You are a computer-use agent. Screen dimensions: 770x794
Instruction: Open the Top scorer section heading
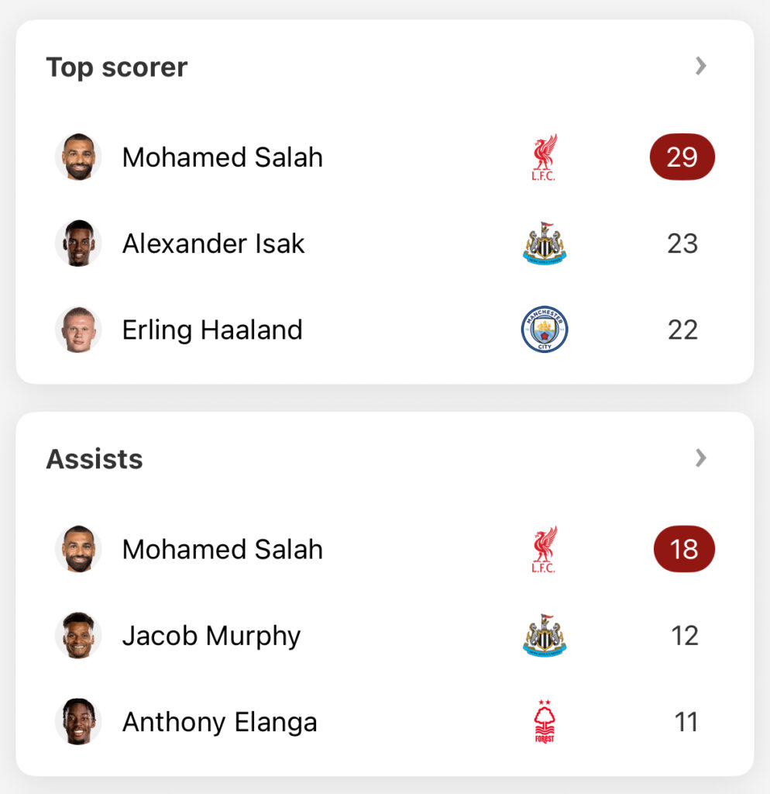(x=117, y=67)
